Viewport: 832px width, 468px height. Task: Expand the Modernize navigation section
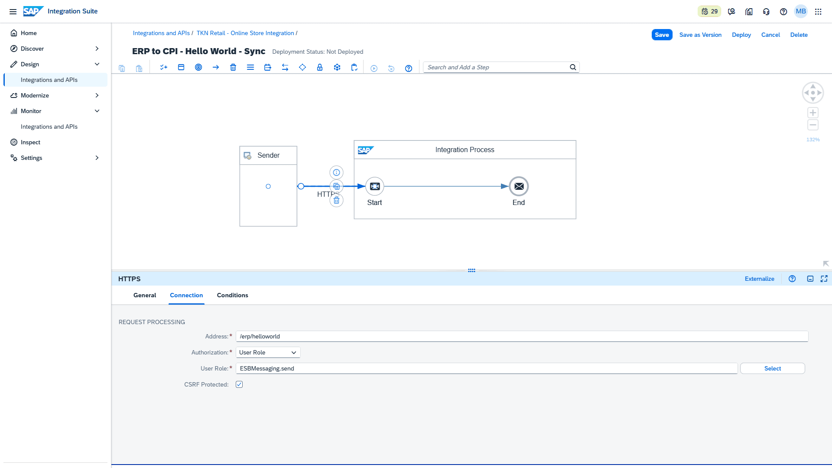[97, 95]
